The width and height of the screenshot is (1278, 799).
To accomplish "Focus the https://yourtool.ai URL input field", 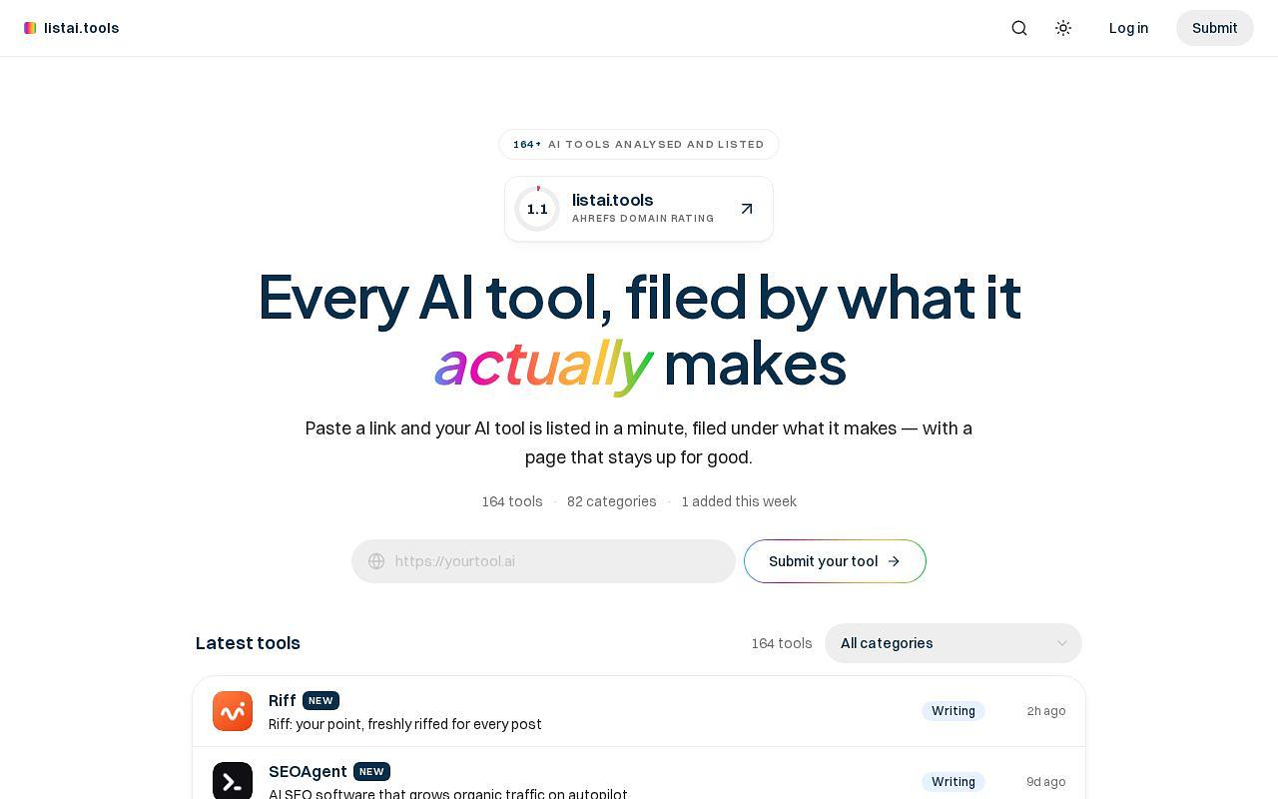I will coord(543,561).
